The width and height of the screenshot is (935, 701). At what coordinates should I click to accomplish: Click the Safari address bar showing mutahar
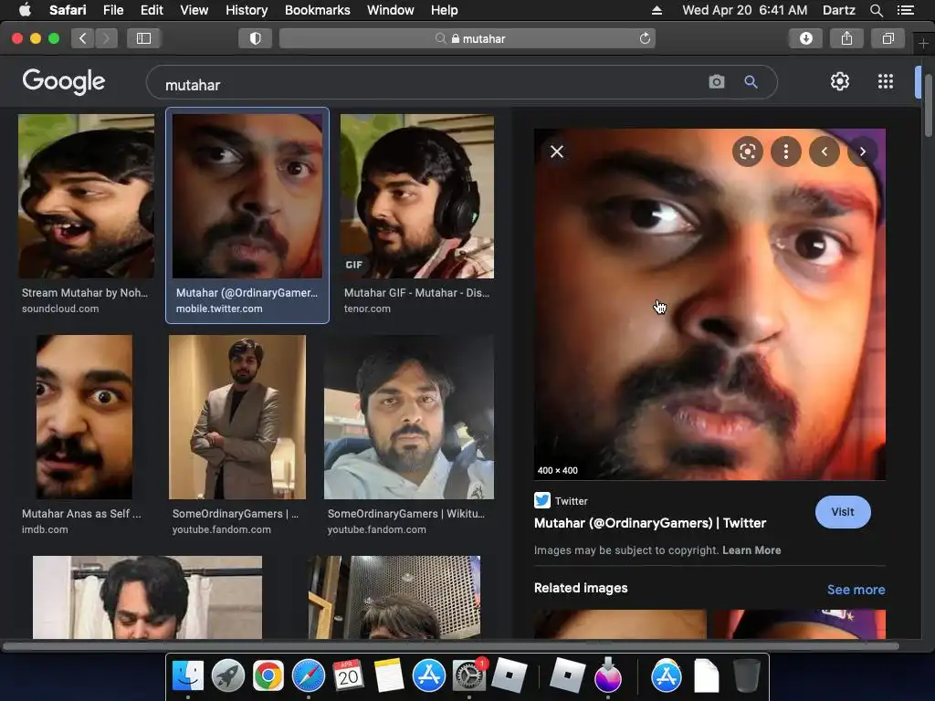click(467, 38)
